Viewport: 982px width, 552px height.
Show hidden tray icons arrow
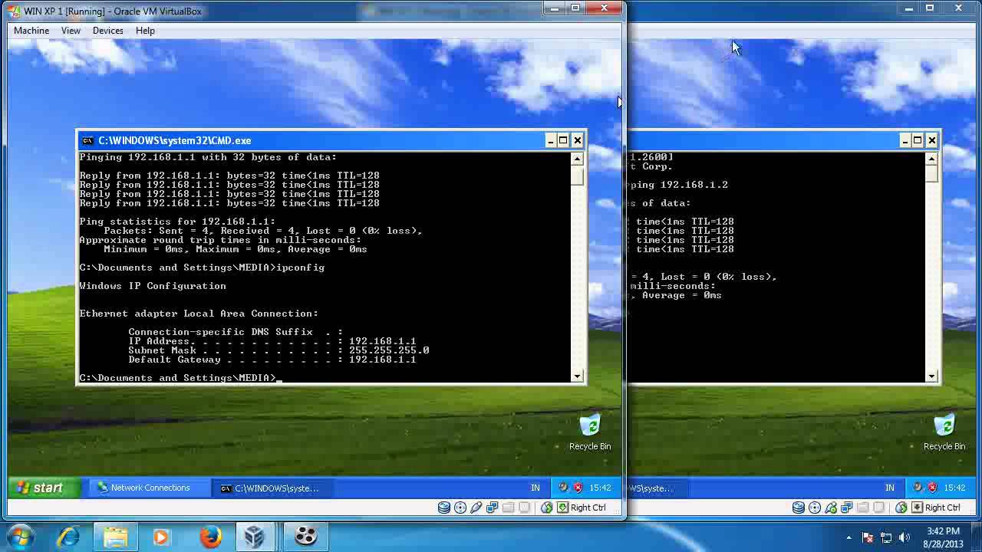[x=849, y=537]
